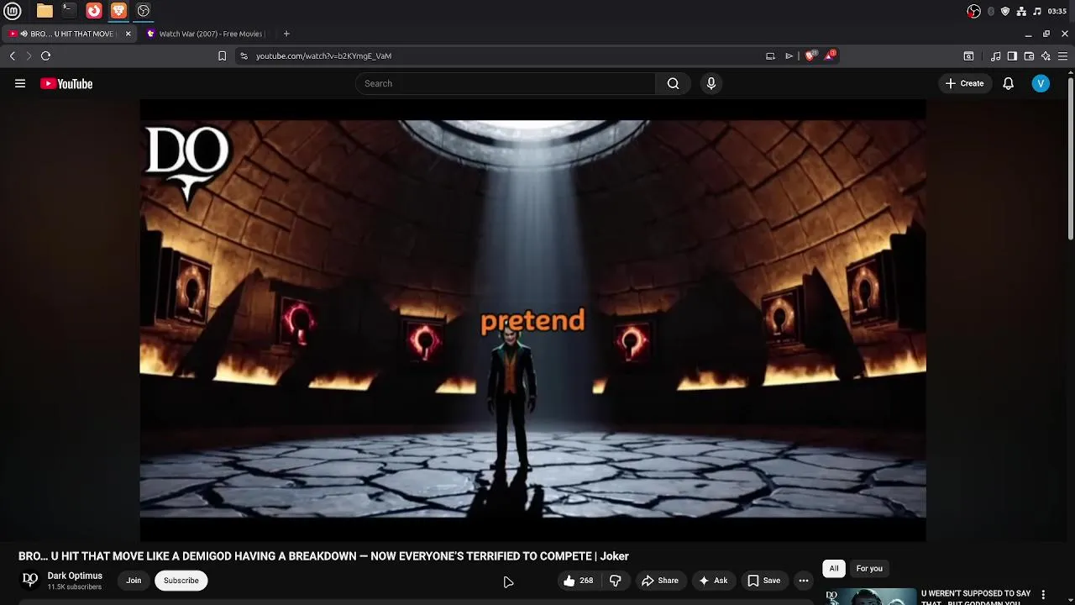Search with your voice microphone
The width and height of the screenshot is (1075, 605).
click(x=711, y=83)
